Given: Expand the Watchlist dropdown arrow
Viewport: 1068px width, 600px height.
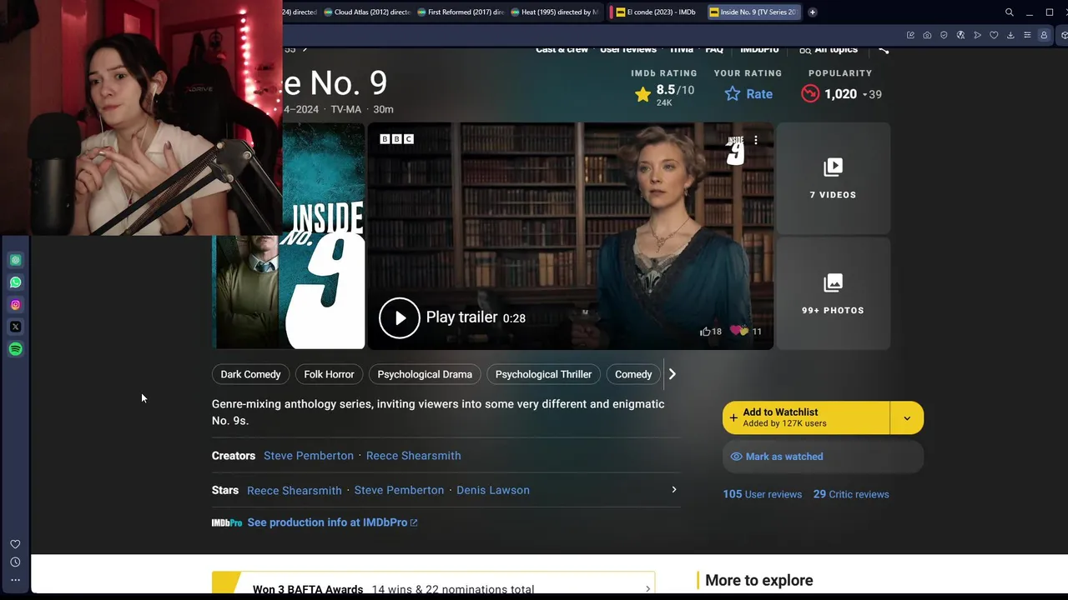Looking at the screenshot, I should coord(907,417).
